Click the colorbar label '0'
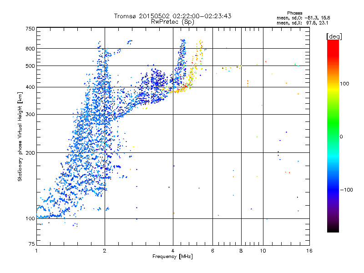Screen dimensions: 364x273 click(x=341, y=137)
